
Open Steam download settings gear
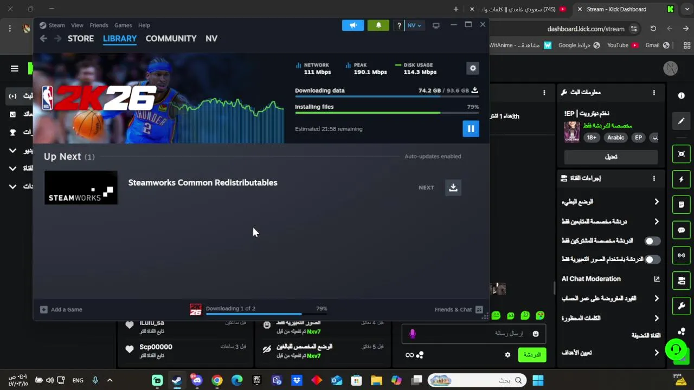473,68
